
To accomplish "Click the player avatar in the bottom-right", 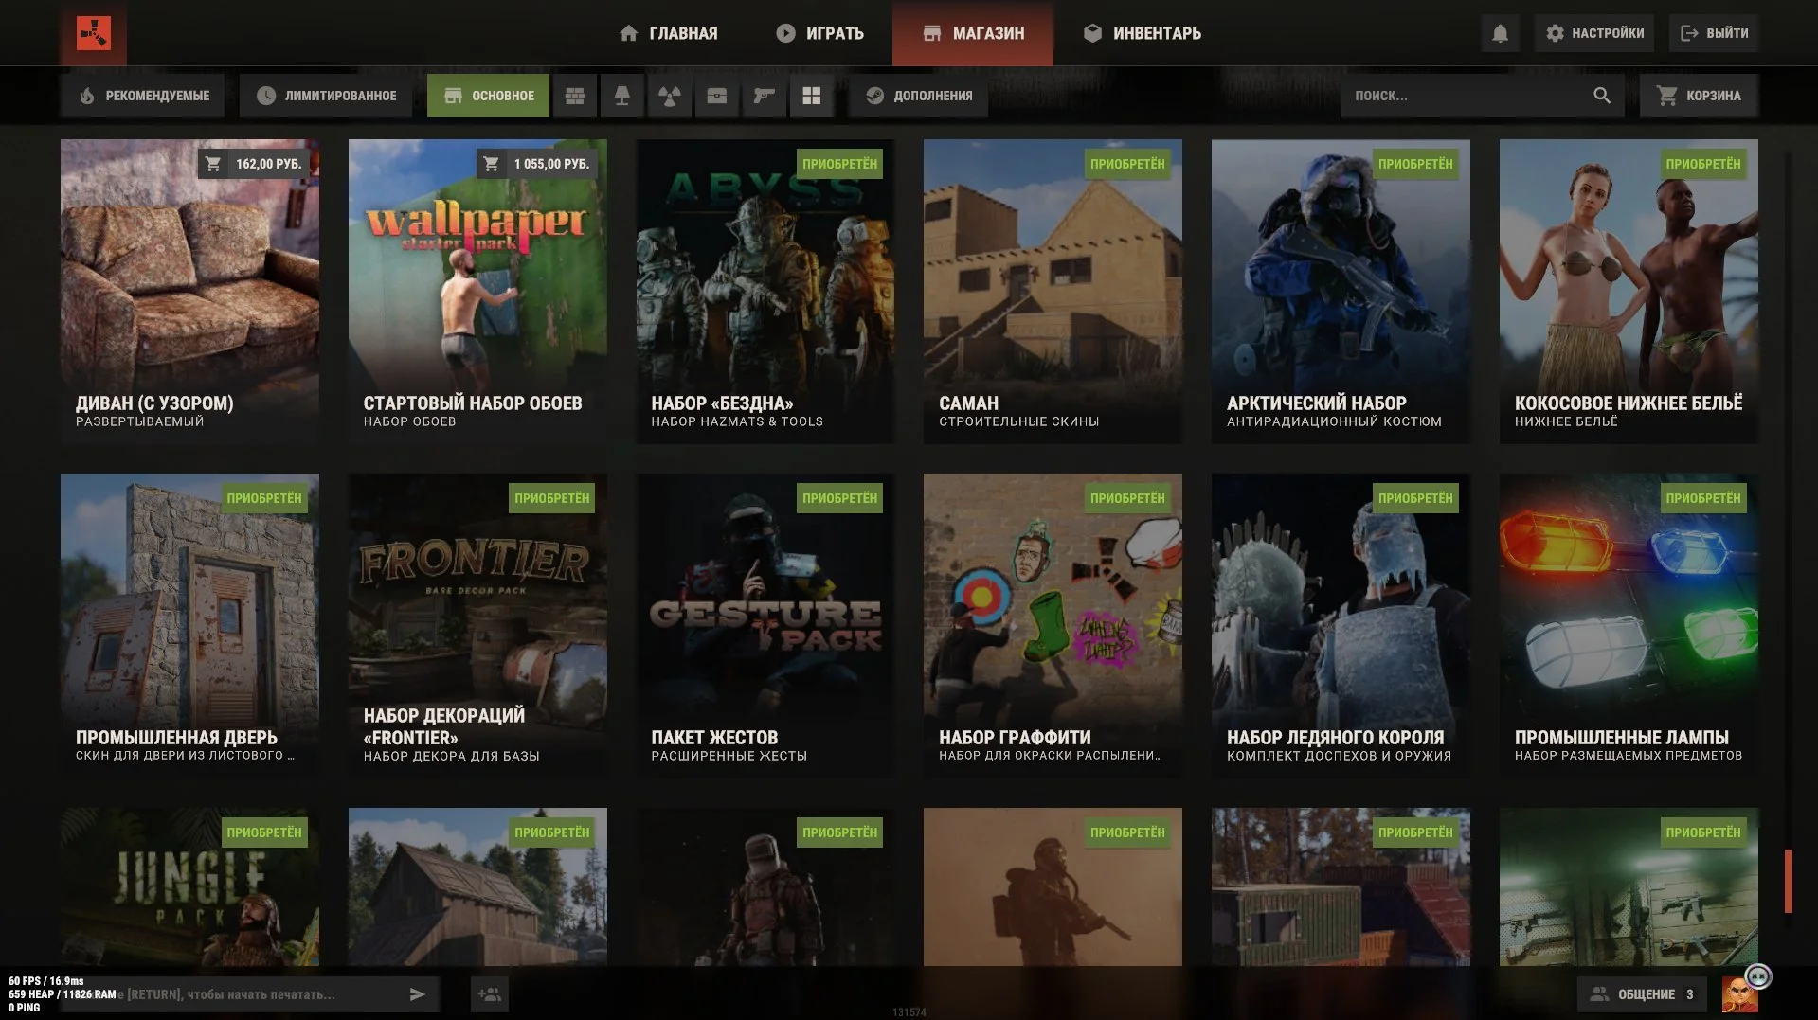I will [1739, 994].
